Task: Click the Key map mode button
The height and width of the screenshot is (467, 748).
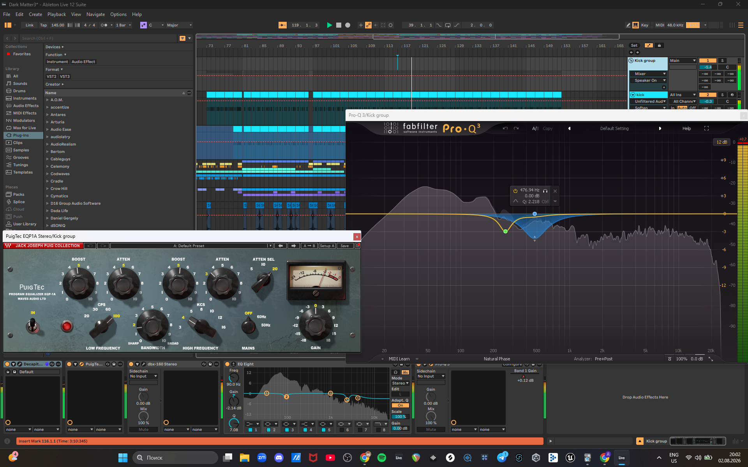Action: (645, 25)
